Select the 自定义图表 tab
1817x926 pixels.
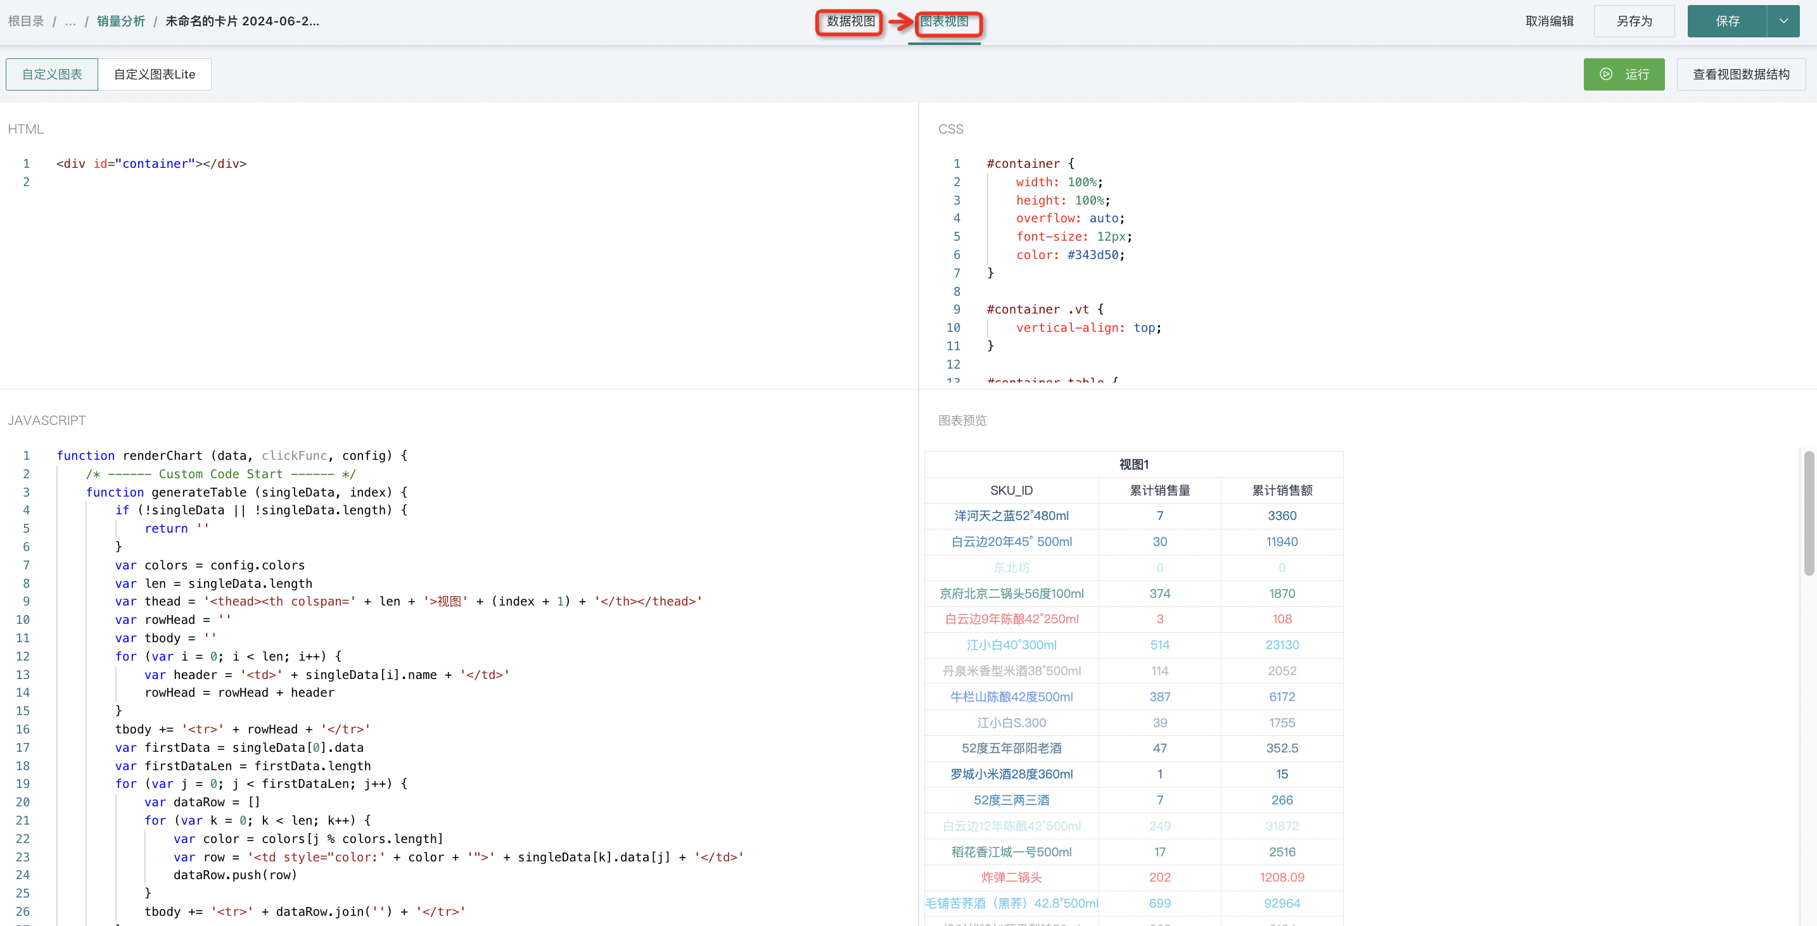[x=51, y=74]
